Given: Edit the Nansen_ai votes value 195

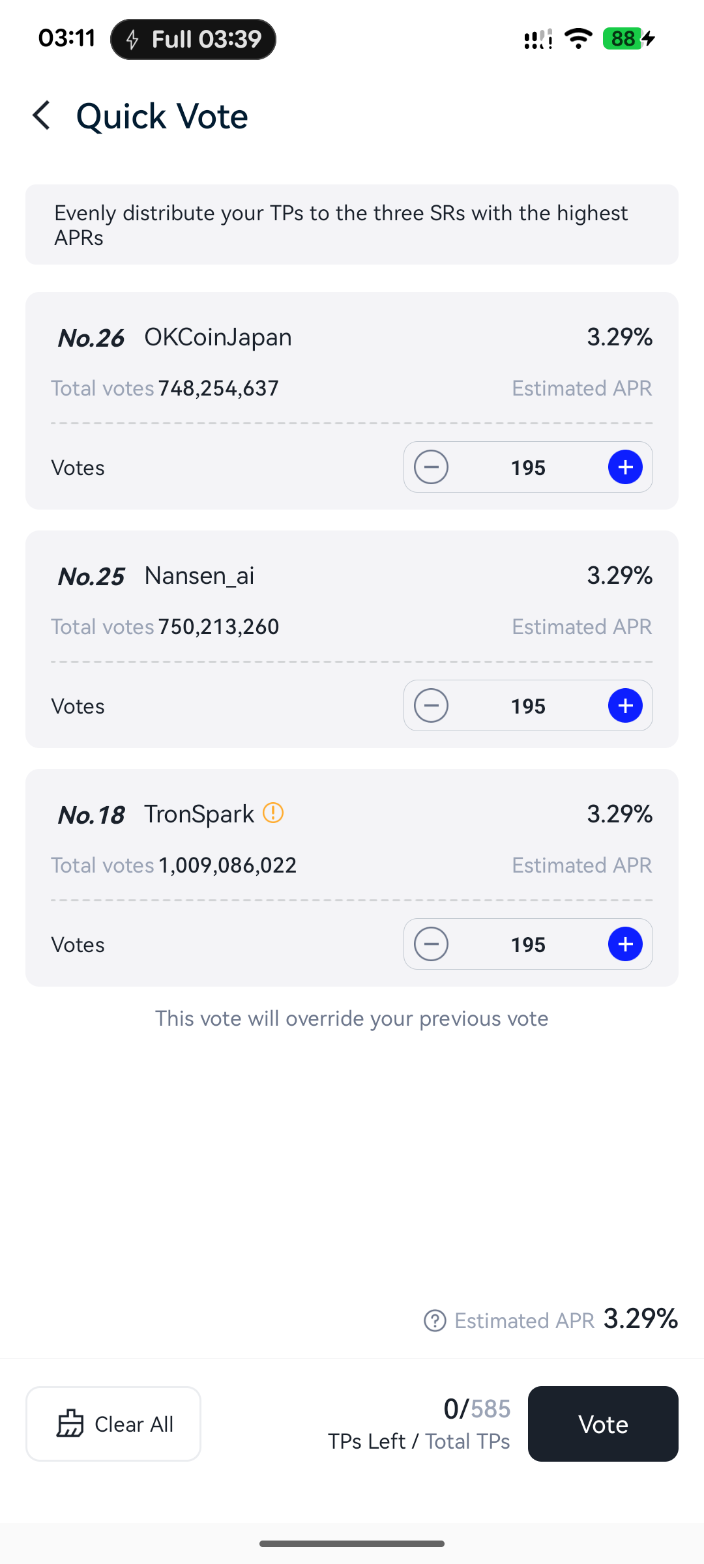Looking at the screenshot, I should [528, 706].
